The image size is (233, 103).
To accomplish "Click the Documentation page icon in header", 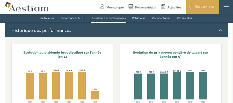I will (x=131, y=6).
